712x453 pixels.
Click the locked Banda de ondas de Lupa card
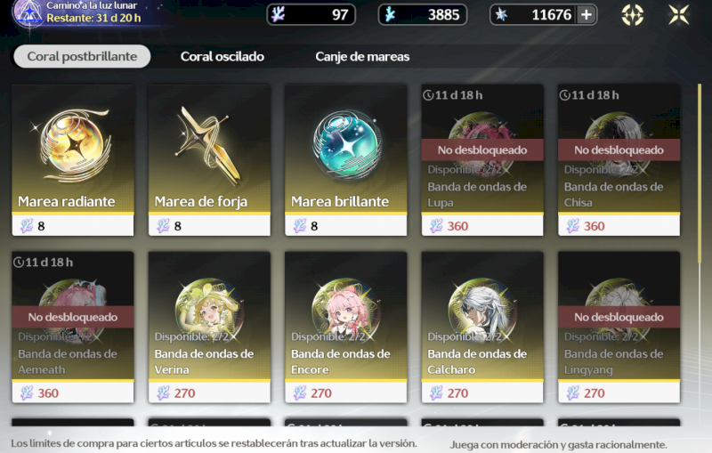tap(482, 160)
